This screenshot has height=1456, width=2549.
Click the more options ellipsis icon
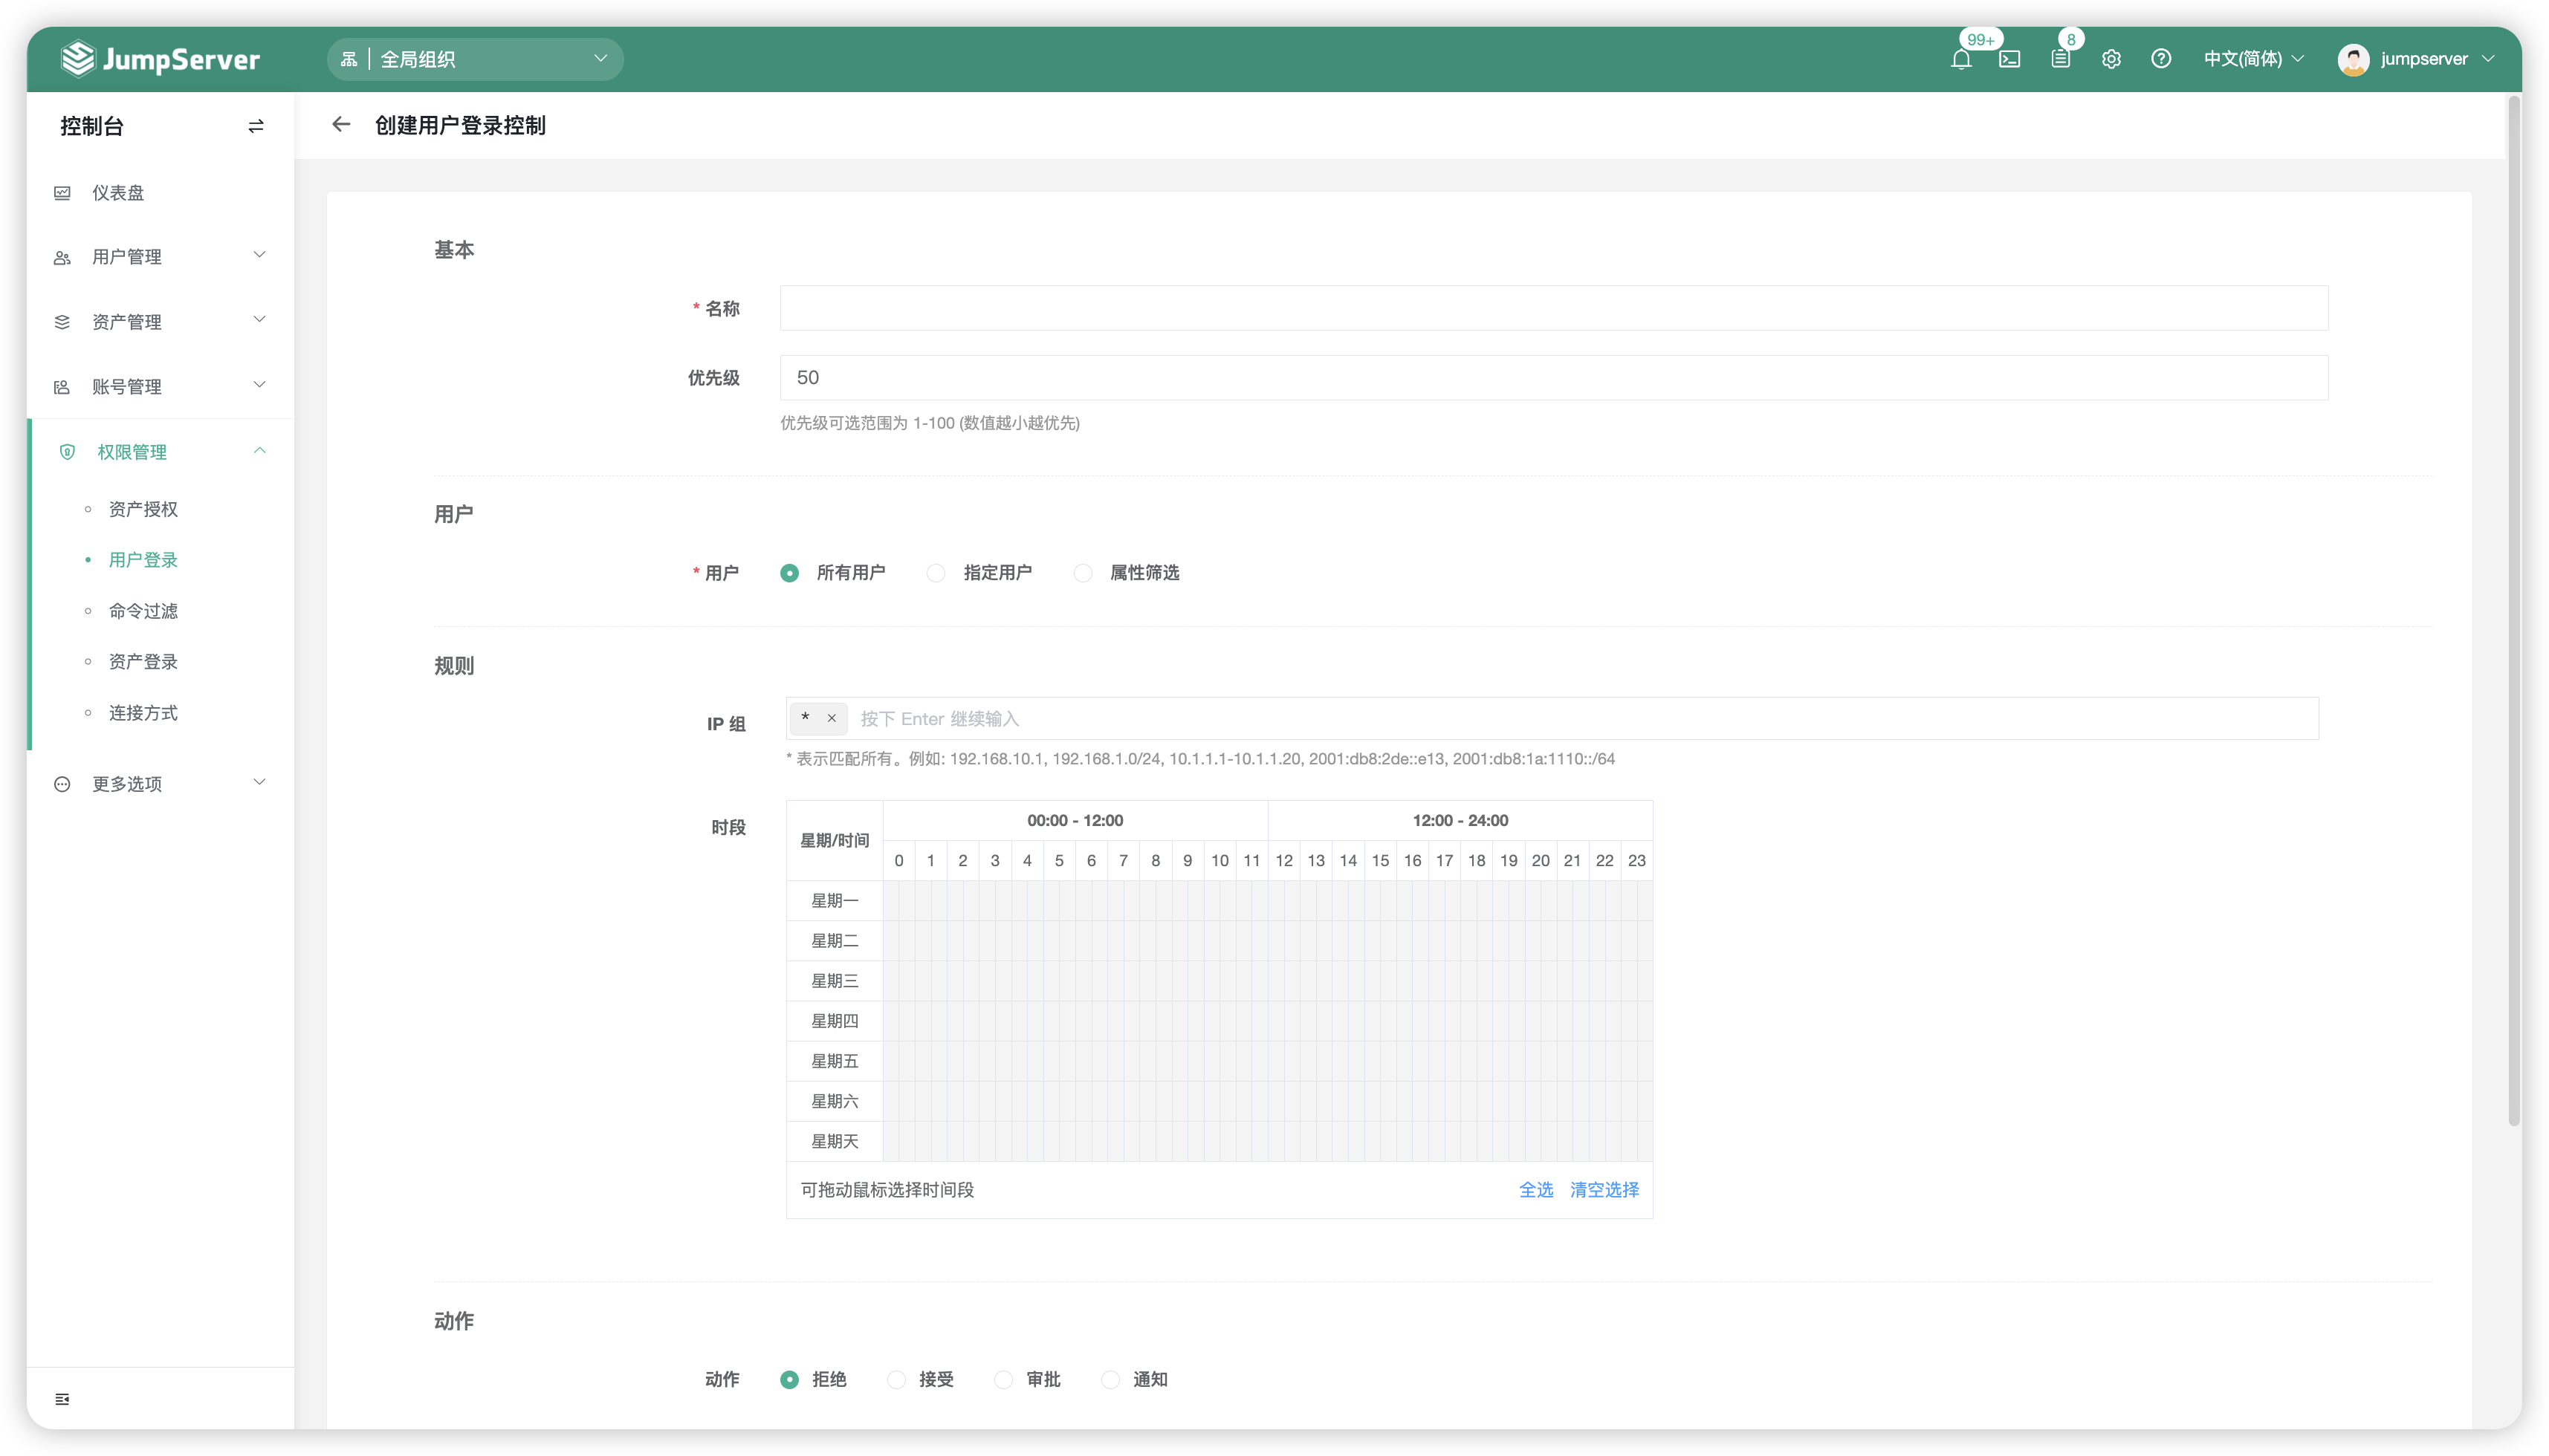coord(62,784)
